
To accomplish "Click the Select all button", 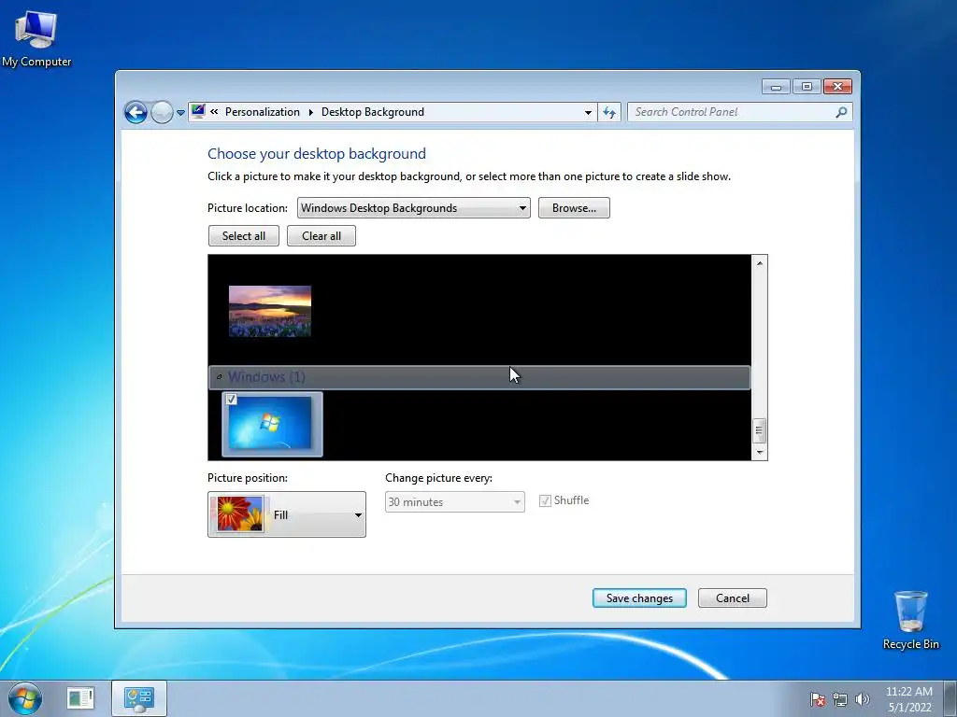I will [244, 236].
